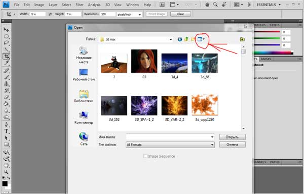Viewport: 304px width, 194px height.
Task: Select the Pen tool
Action: (6, 124)
